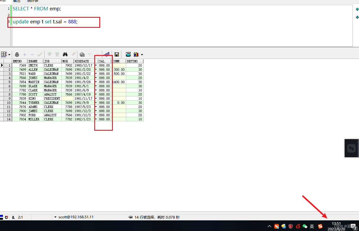Open the grid mode selector icon
Viewport: 359px width, 231px height.
click(4, 54)
